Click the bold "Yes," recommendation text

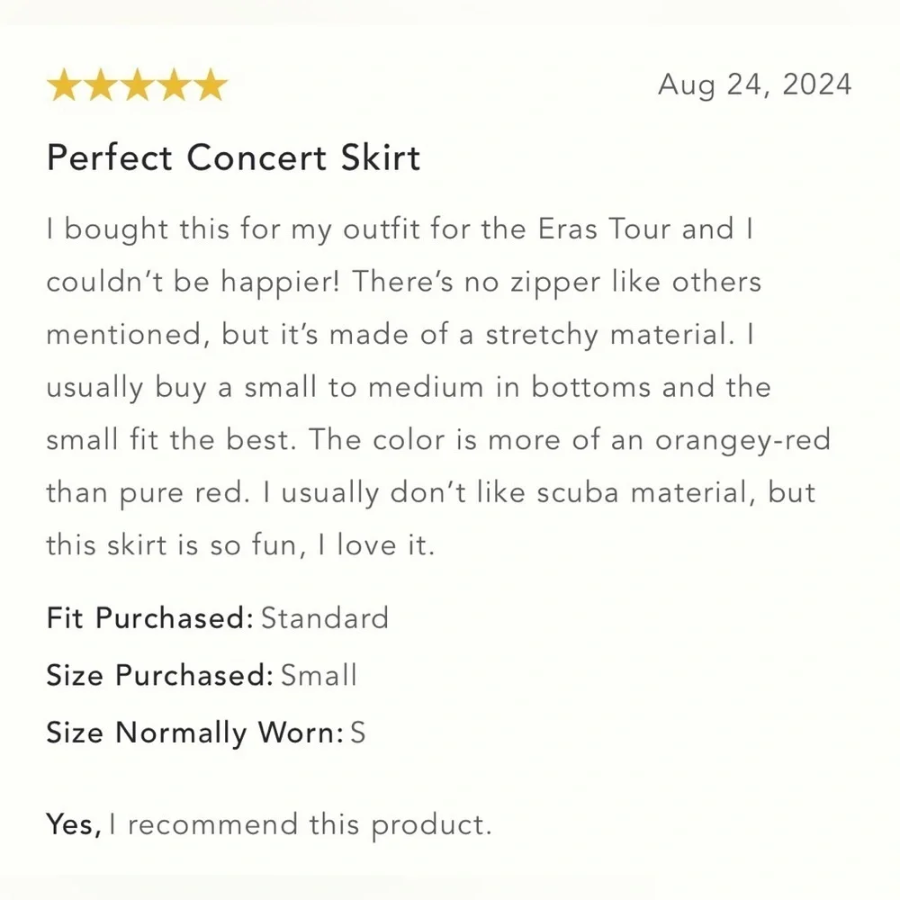(74, 824)
